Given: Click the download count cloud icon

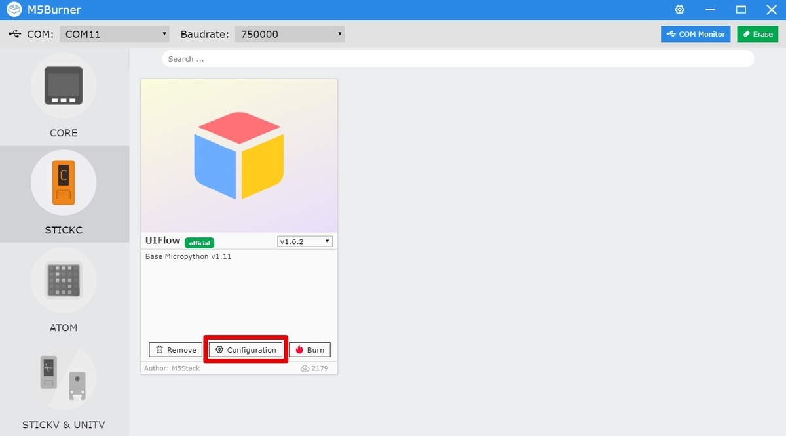Looking at the screenshot, I should (x=305, y=368).
